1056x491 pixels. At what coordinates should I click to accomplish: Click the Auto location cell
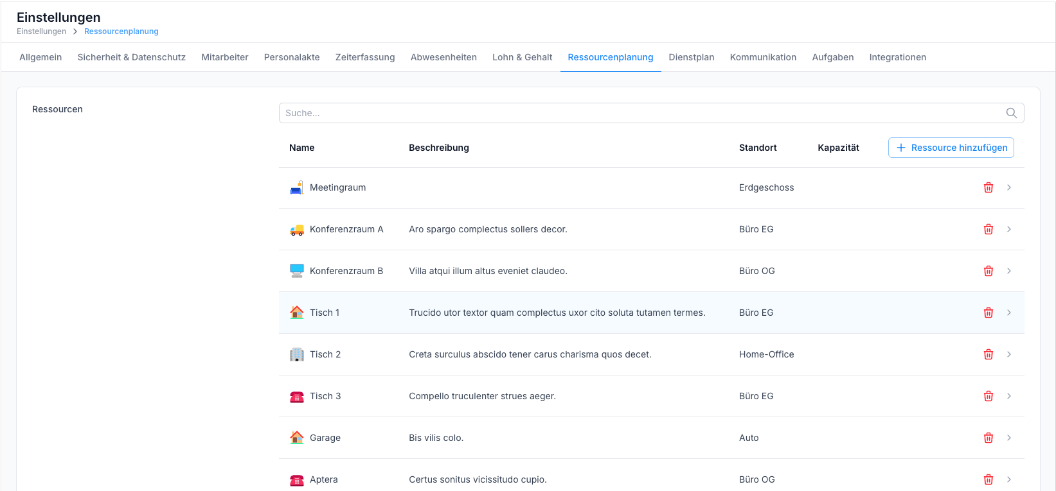pyautogui.click(x=749, y=438)
